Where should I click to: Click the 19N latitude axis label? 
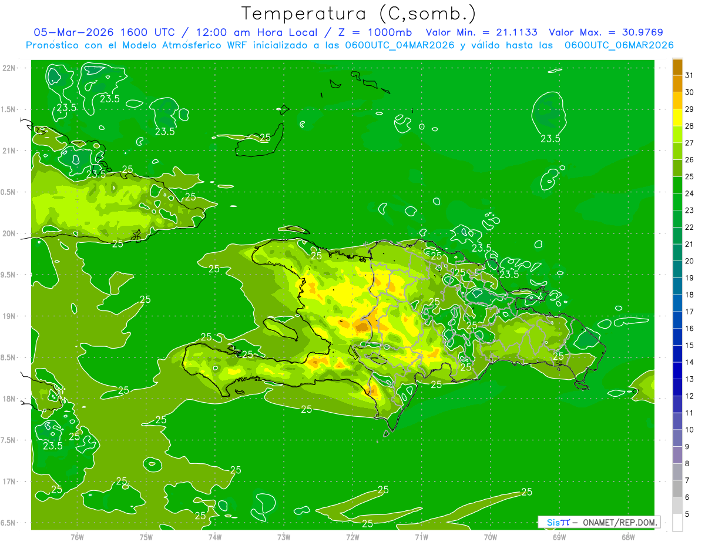(9, 316)
